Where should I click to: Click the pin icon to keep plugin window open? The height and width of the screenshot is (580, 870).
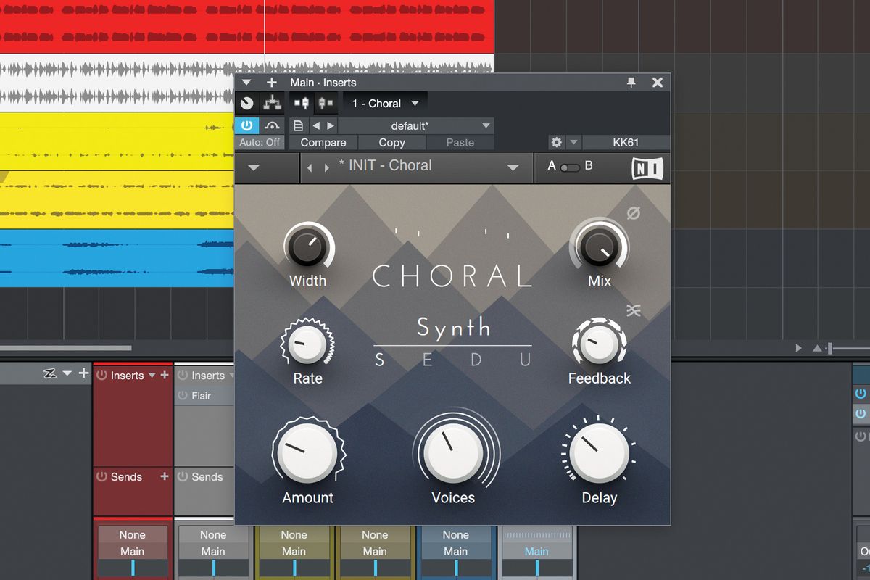pyautogui.click(x=631, y=82)
